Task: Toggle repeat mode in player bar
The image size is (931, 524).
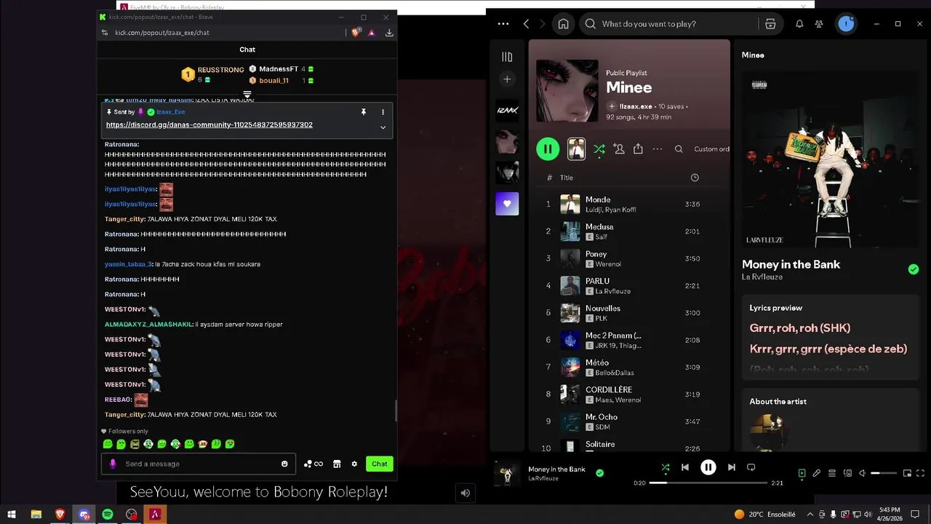Action: (x=751, y=467)
